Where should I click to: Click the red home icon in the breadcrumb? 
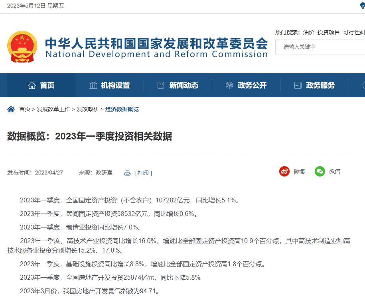pyautogui.click(x=11, y=109)
